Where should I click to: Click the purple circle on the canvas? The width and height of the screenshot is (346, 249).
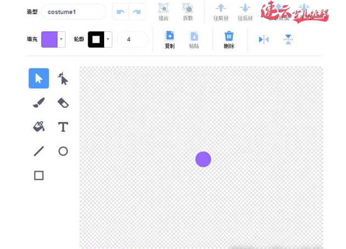pos(203,159)
